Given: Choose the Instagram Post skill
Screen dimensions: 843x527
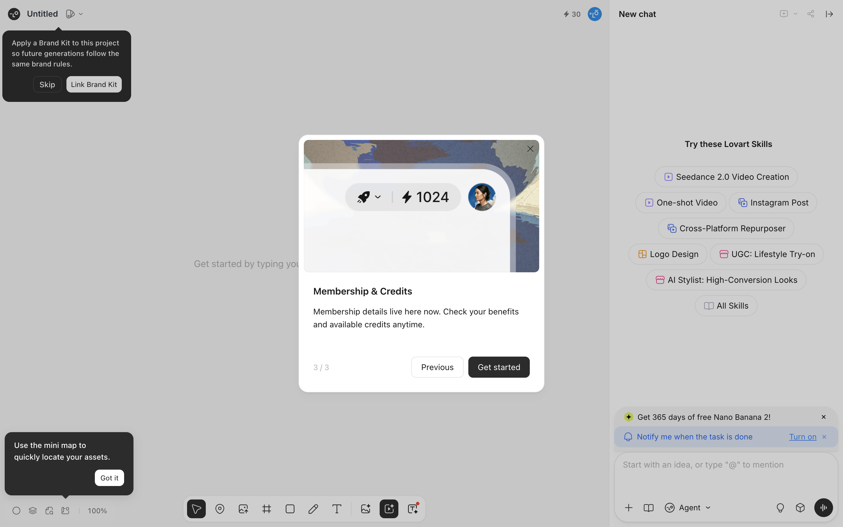Looking at the screenshot, I should 773,203.
